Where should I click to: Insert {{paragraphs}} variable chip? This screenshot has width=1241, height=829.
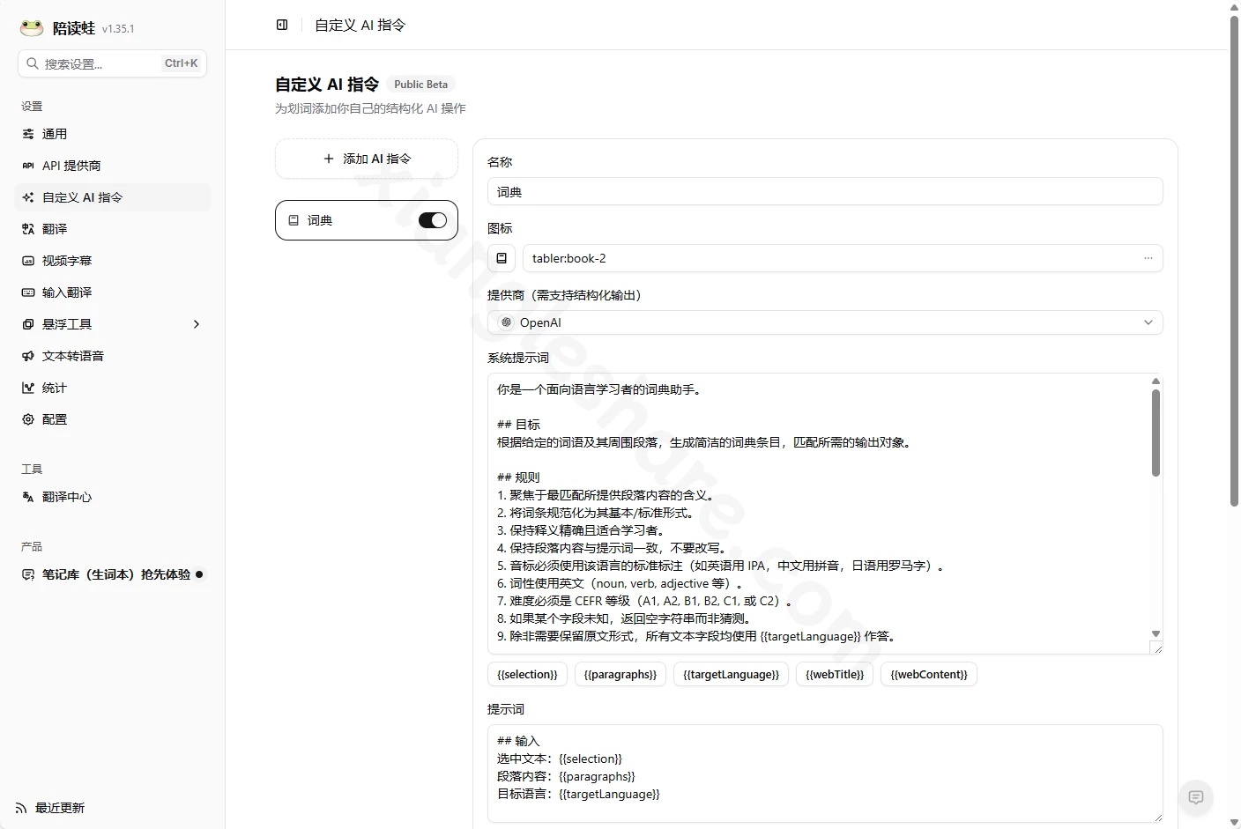click(620, 674)
